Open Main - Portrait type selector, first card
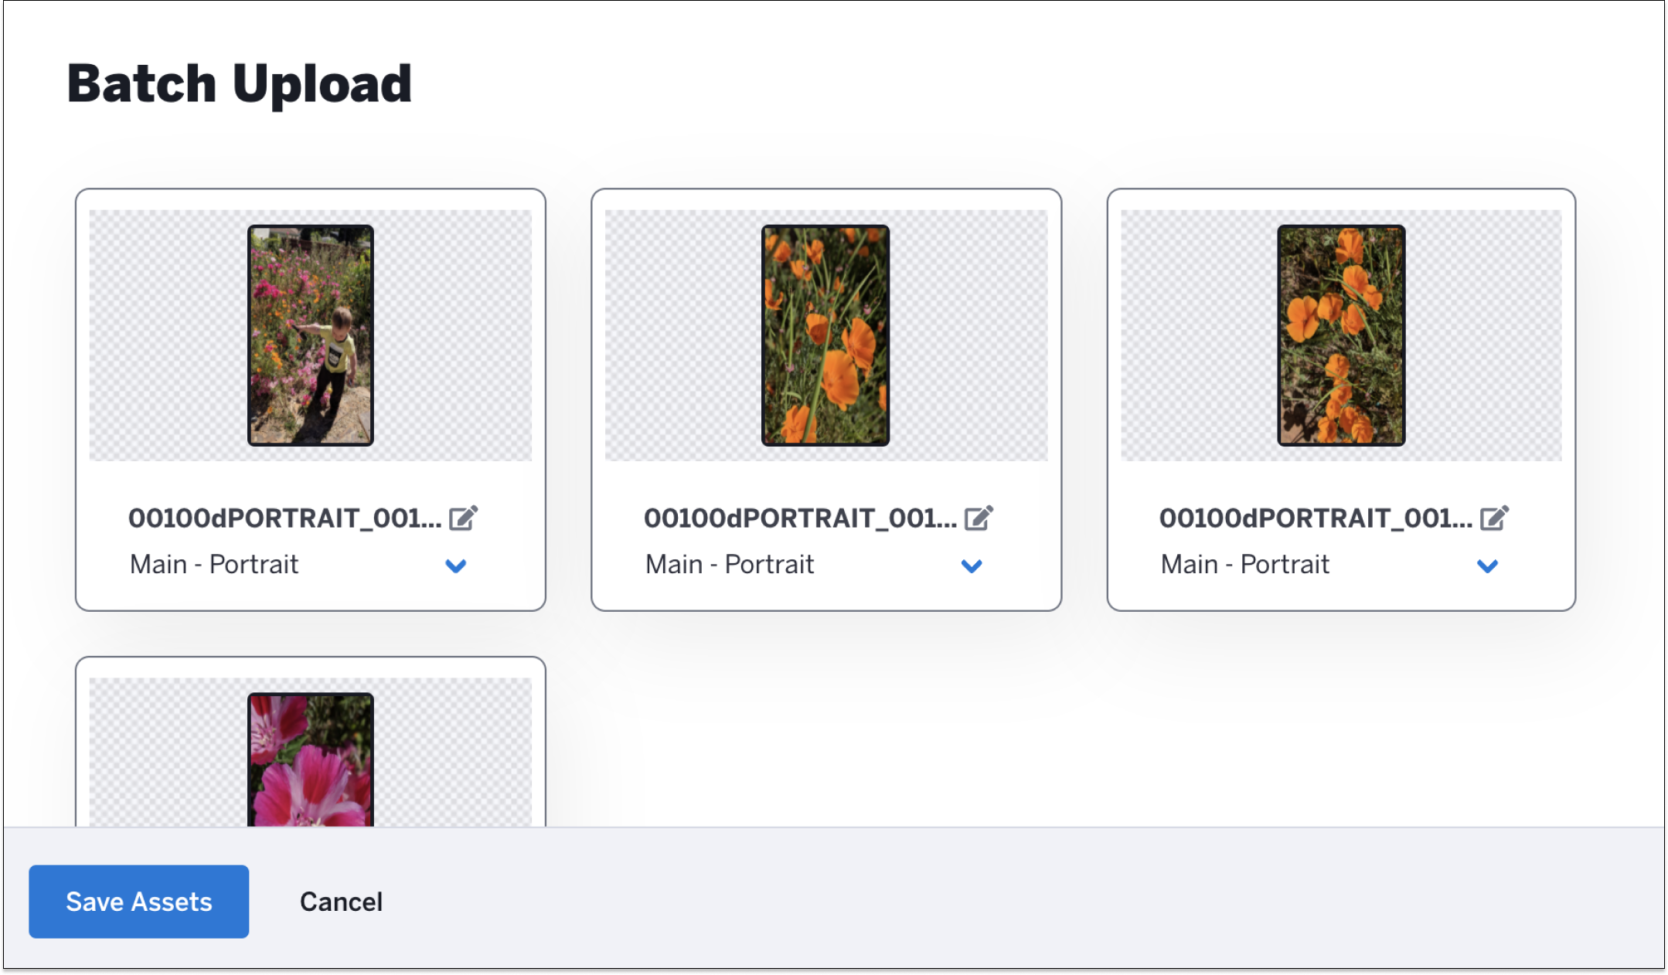This screenshot has height=975, width=1668. (x=298, y=565)
